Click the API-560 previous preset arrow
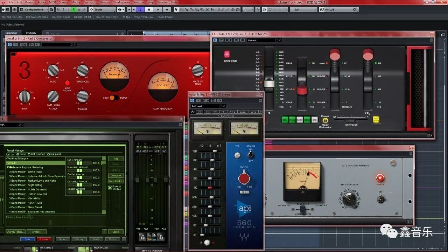The width and height of the screenshot is (448, 252). 216,112
